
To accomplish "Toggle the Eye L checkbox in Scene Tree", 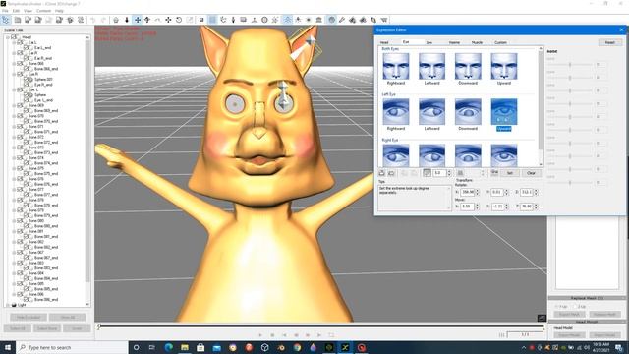I will click(x=20, y=89).
